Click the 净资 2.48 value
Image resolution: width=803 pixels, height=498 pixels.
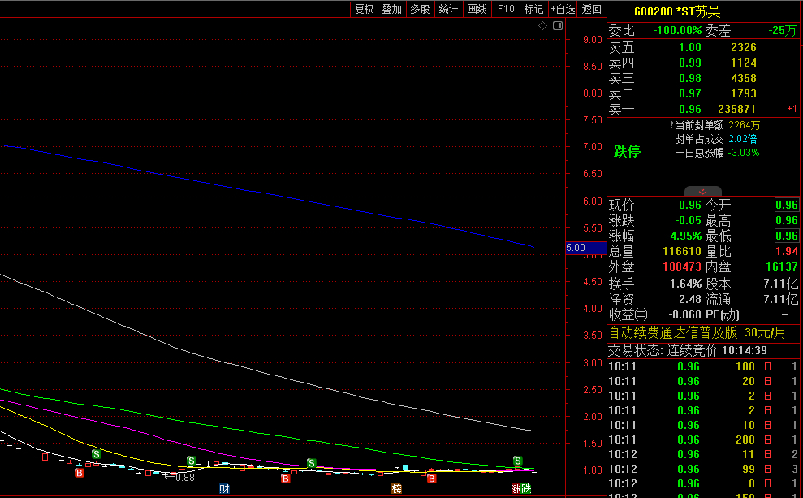tap(690, 299)
